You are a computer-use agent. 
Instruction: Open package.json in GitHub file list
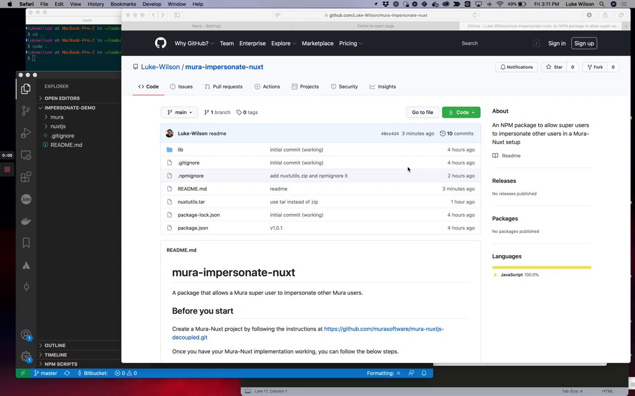[193, 228]
